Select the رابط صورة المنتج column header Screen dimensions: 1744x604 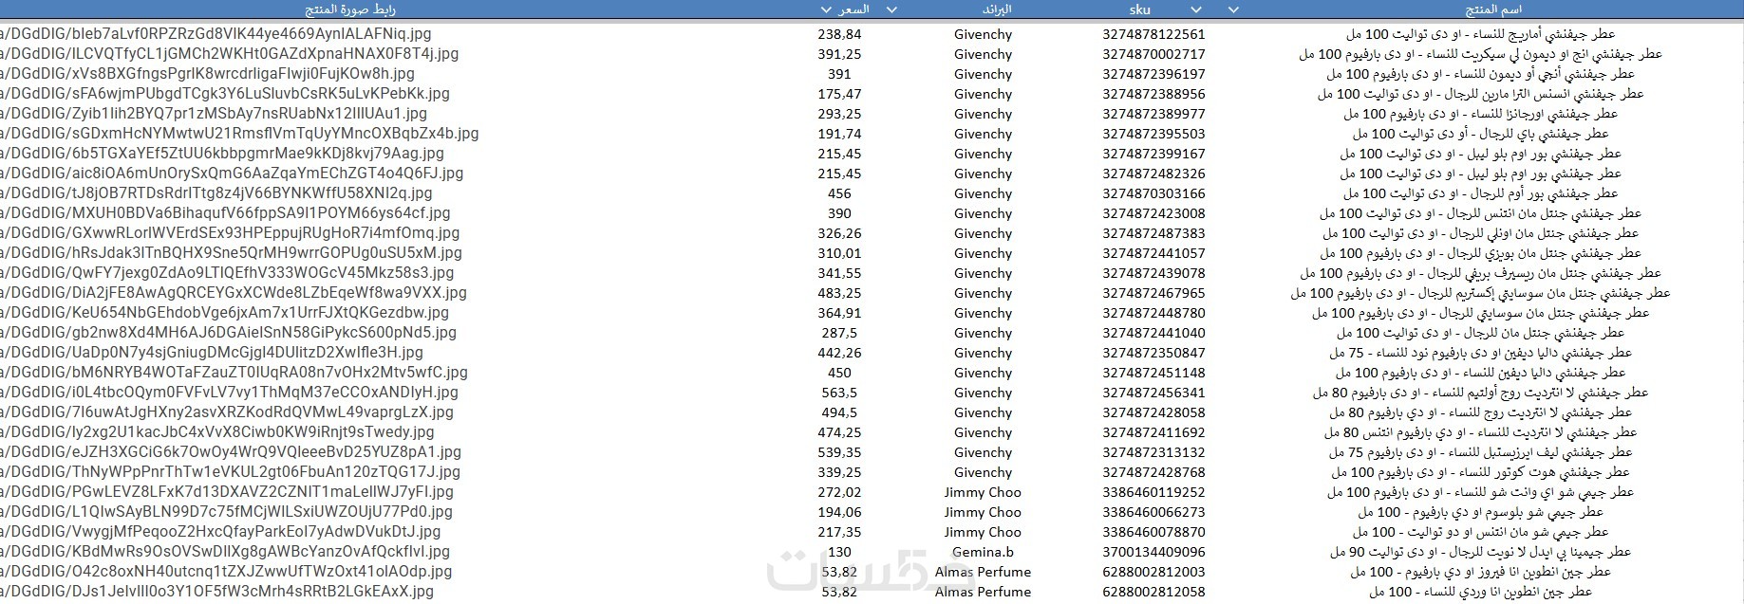click(x=350, y=9)
